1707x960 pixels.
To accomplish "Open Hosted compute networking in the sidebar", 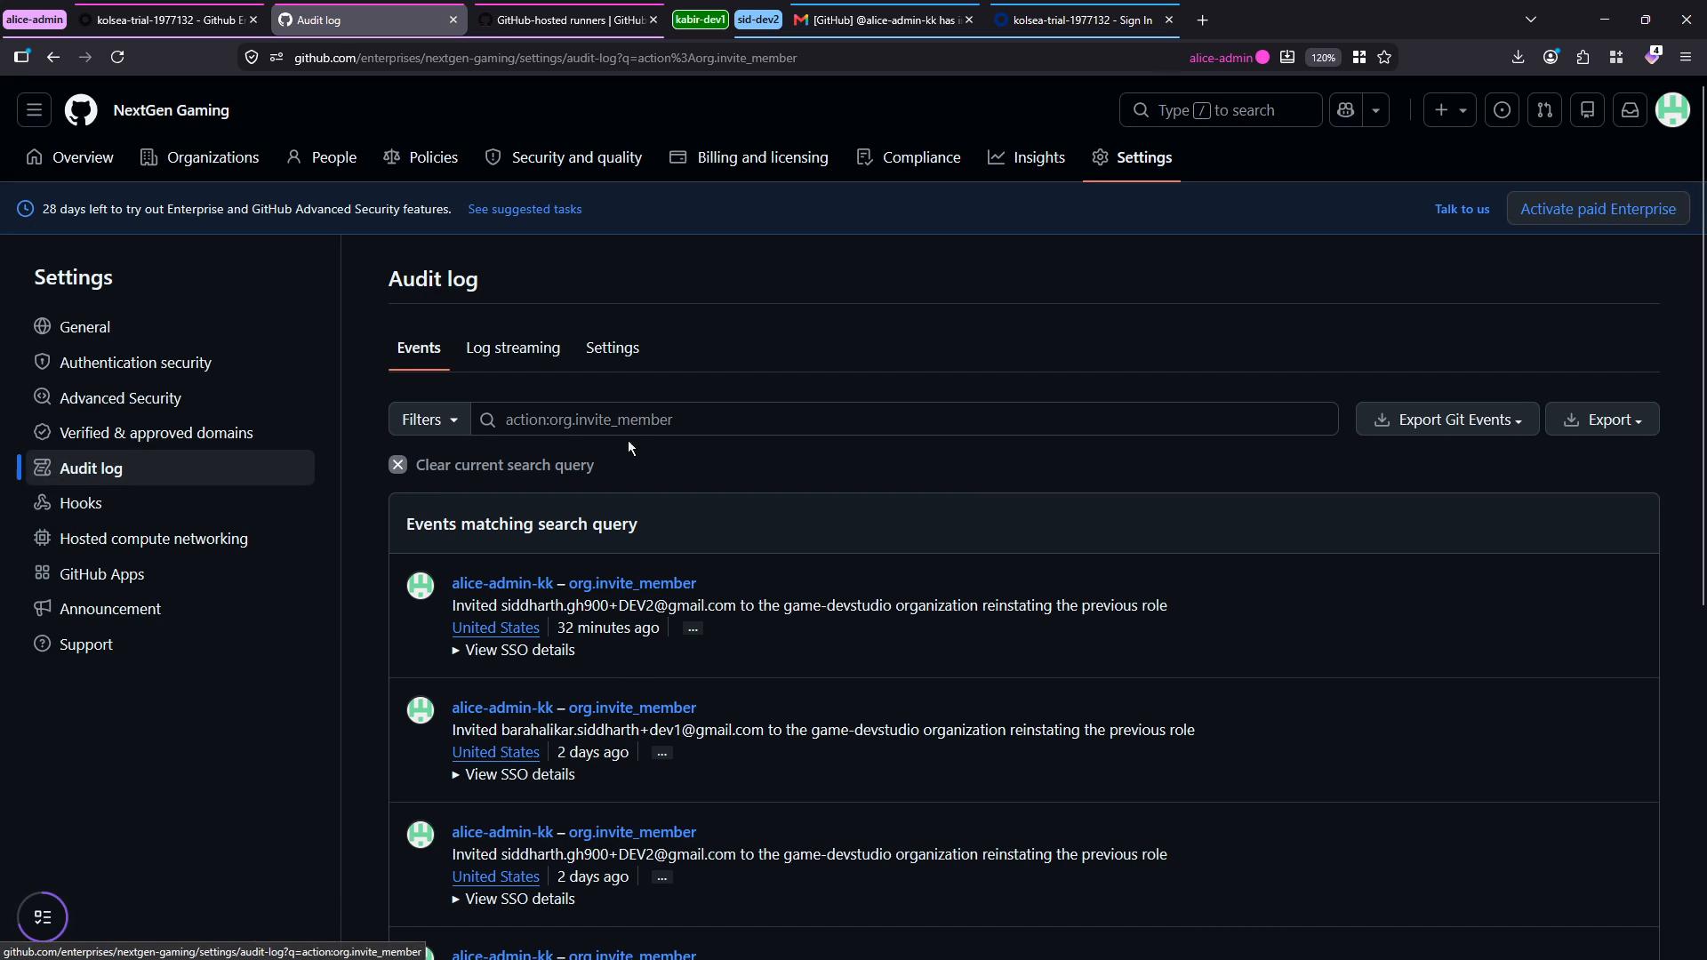I will [x=153, y=539].
